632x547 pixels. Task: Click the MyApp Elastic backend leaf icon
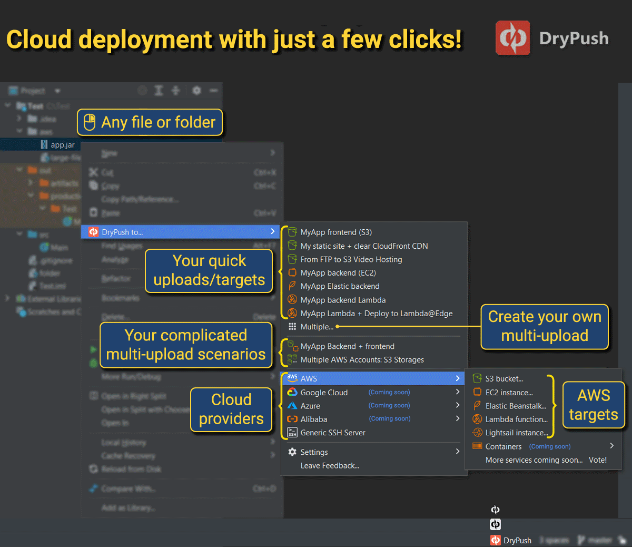point(292,286)
